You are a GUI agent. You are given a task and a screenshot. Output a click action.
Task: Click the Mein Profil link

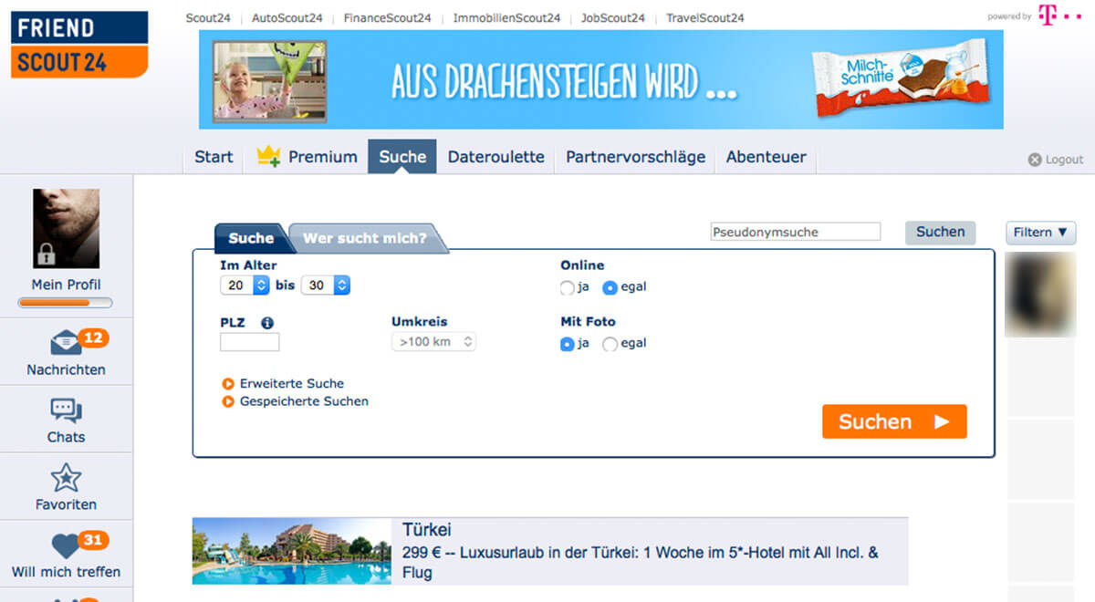coord(66,285)
